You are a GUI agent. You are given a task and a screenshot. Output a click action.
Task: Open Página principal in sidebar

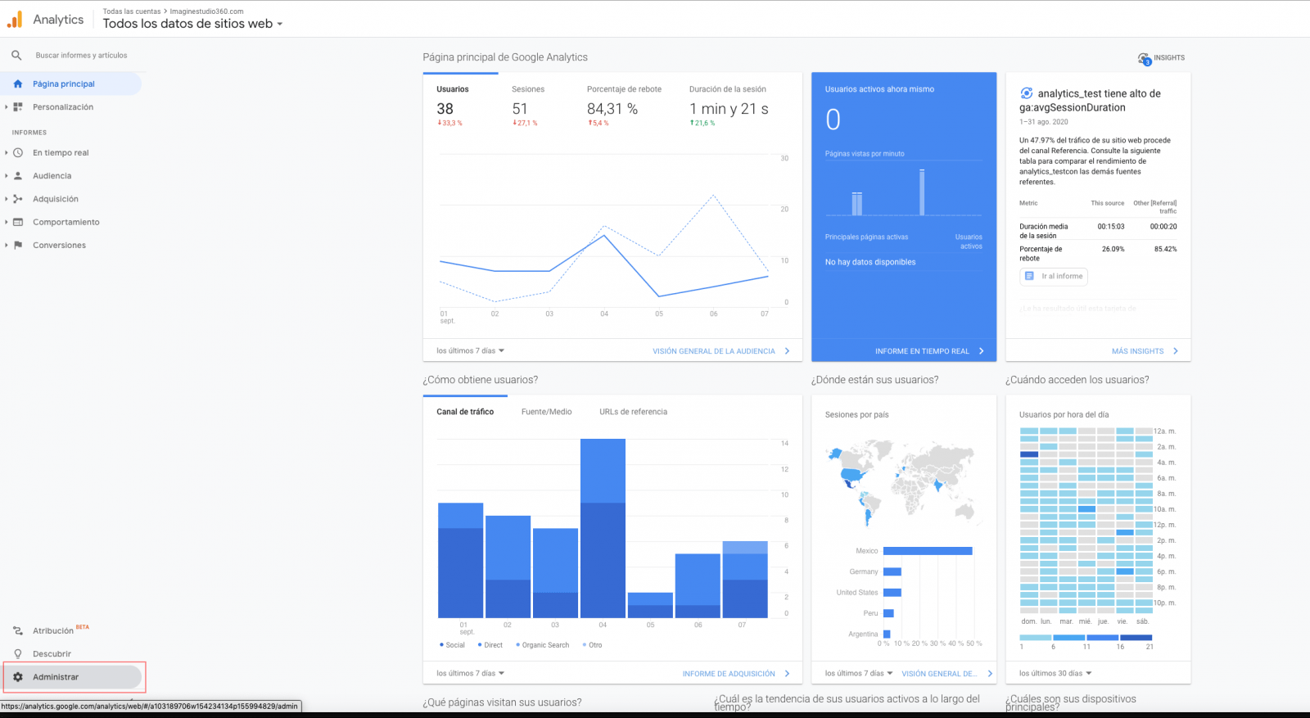tap(70, 84)
